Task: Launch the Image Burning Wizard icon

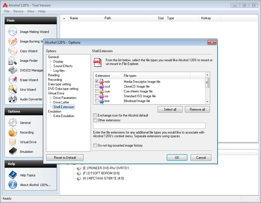Action: coord(13,41)
